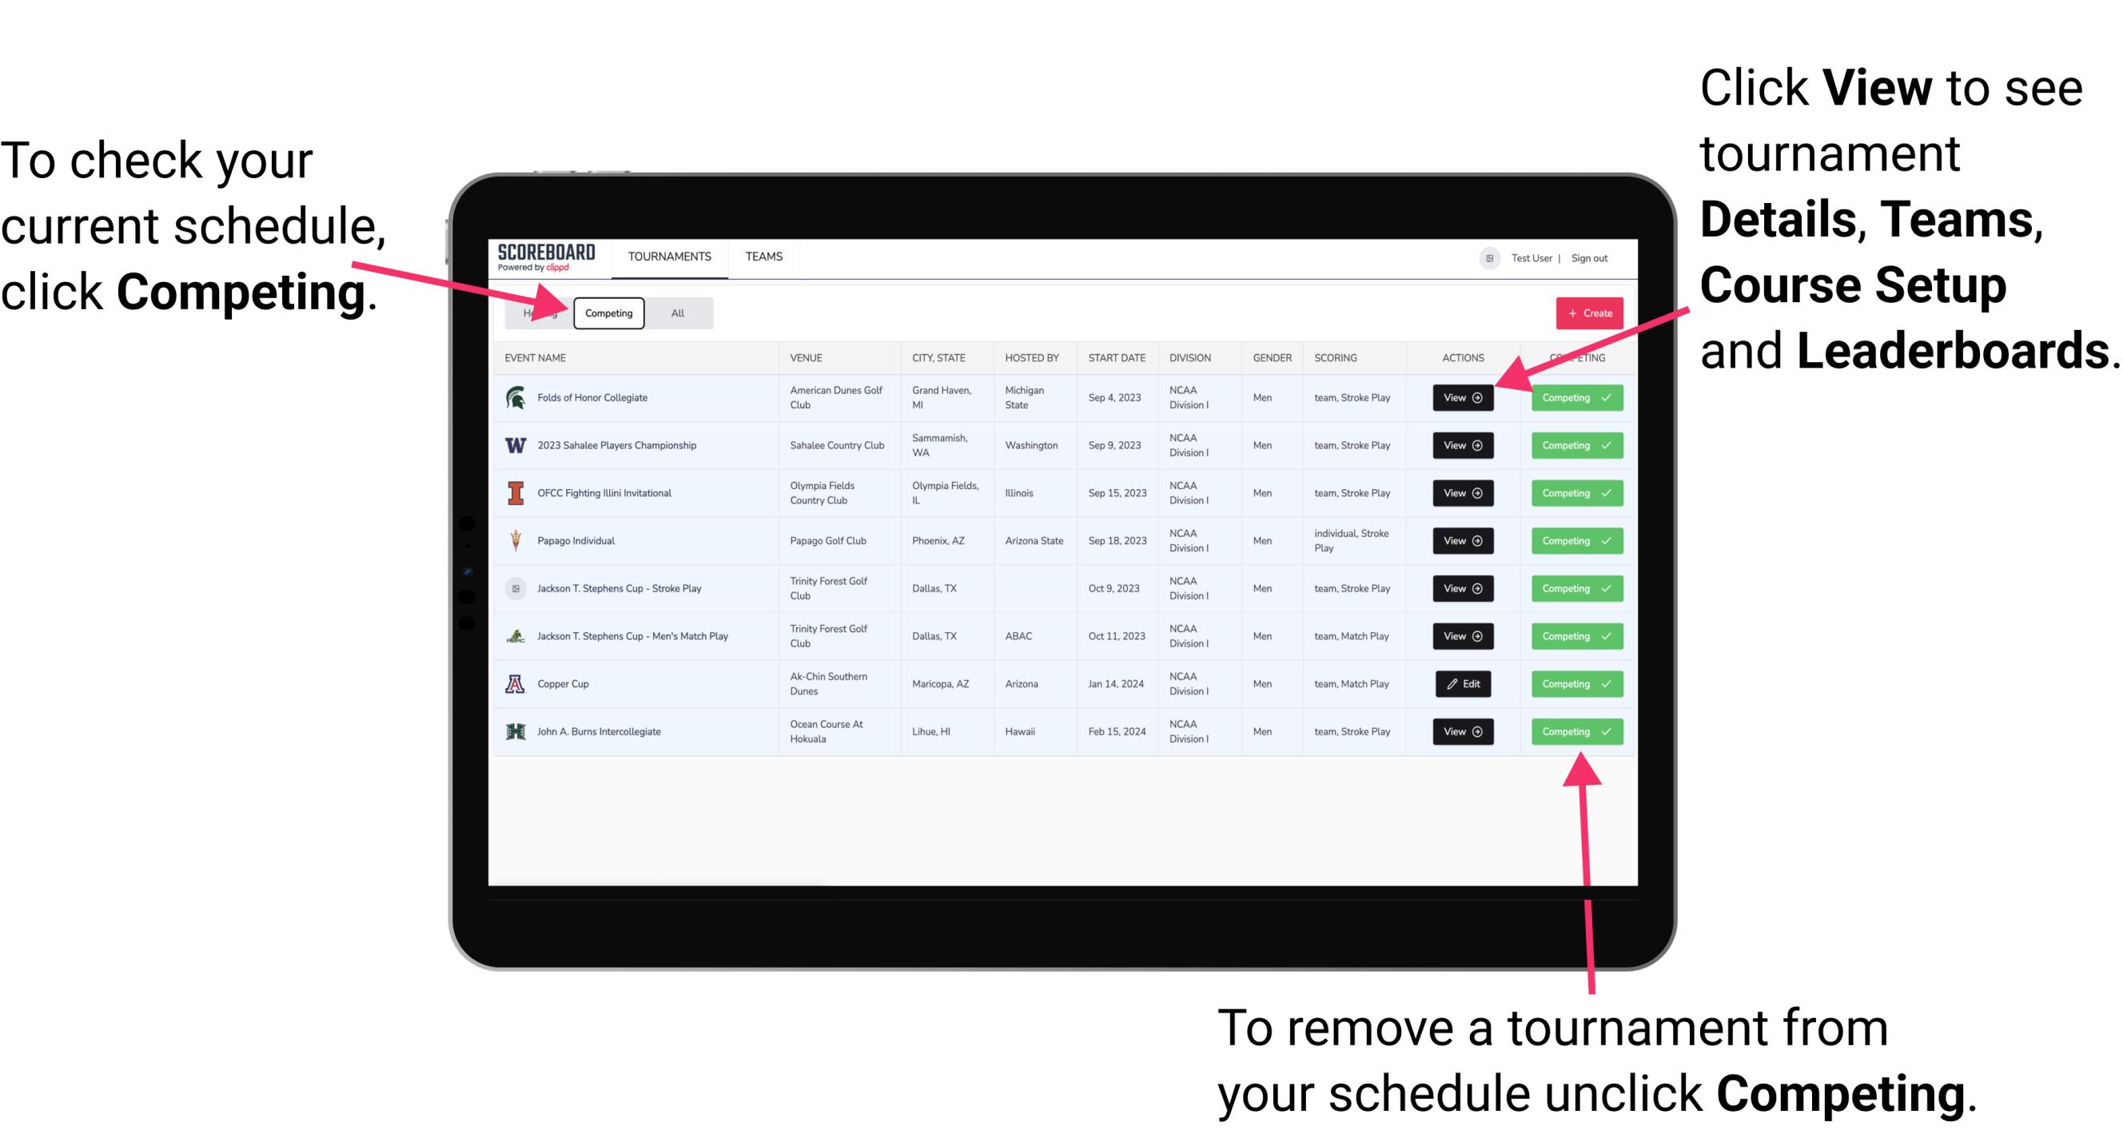
Task: Click the + Create button
Action: point(1590,312)
